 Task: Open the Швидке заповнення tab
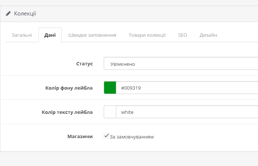click(92, 35)
